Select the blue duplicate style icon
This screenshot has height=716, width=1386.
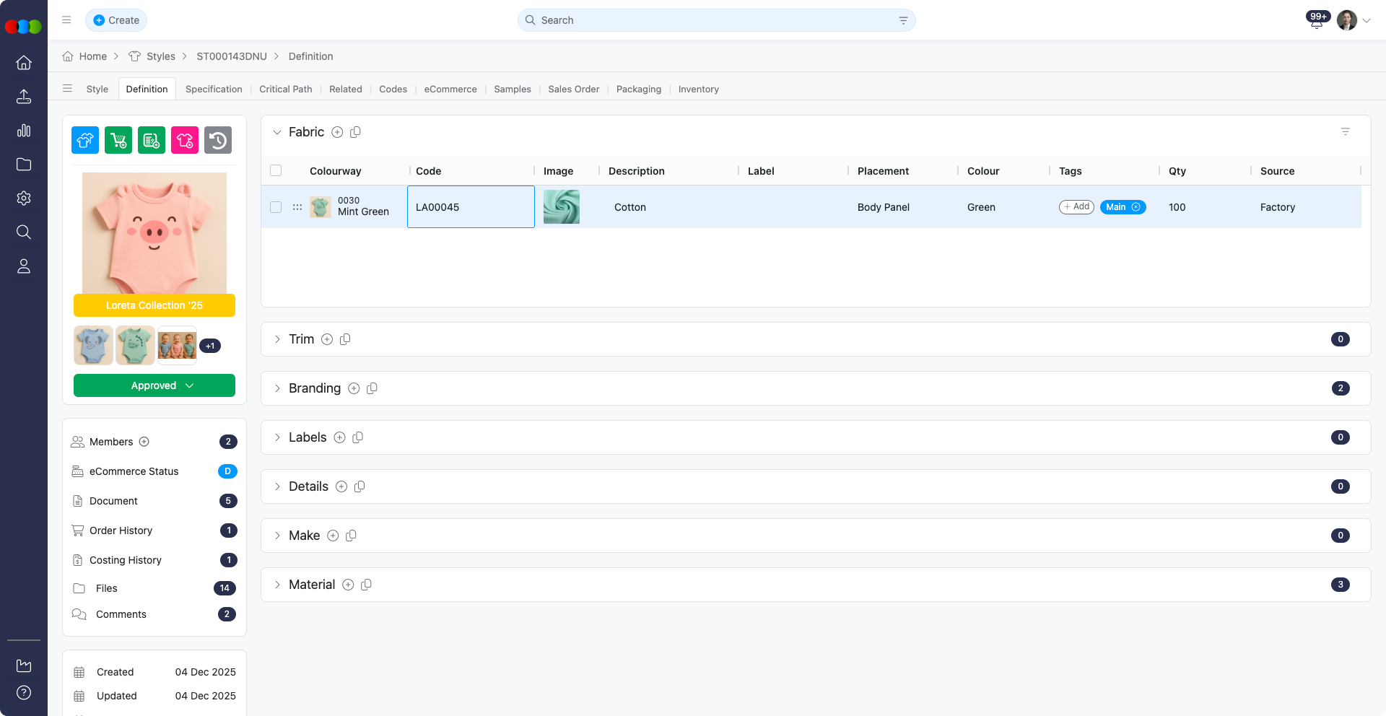[x=84, y=140]
